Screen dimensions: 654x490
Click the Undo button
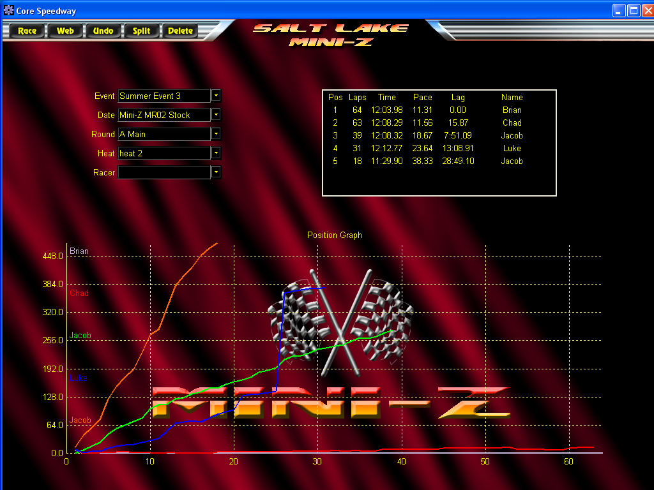click(103, 31)
